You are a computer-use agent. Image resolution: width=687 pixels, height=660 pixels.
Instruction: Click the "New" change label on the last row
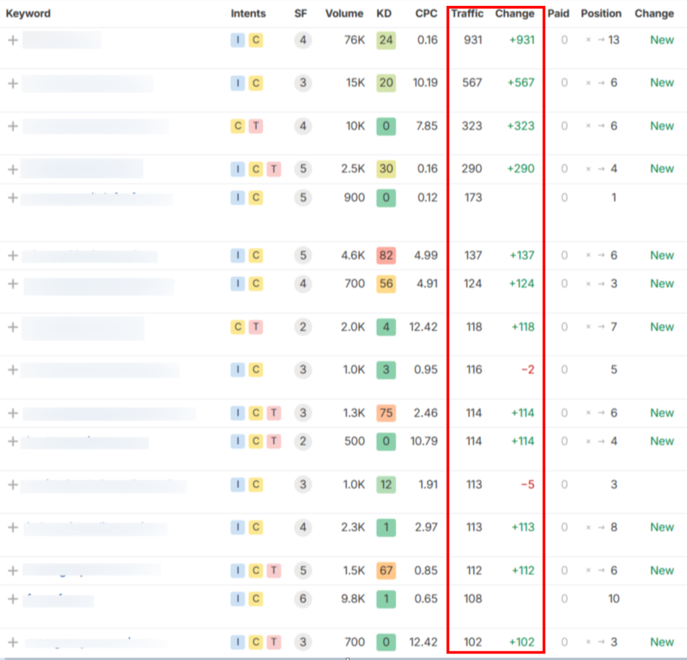(x=661, y=642)
